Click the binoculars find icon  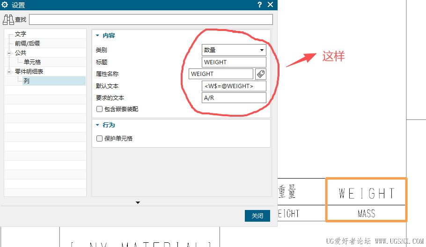(x=8, y=20)
